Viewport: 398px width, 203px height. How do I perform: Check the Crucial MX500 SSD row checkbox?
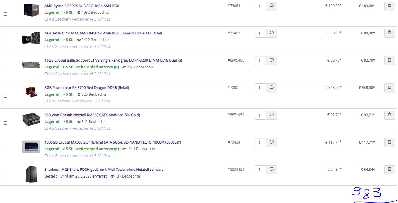[5, 151]
